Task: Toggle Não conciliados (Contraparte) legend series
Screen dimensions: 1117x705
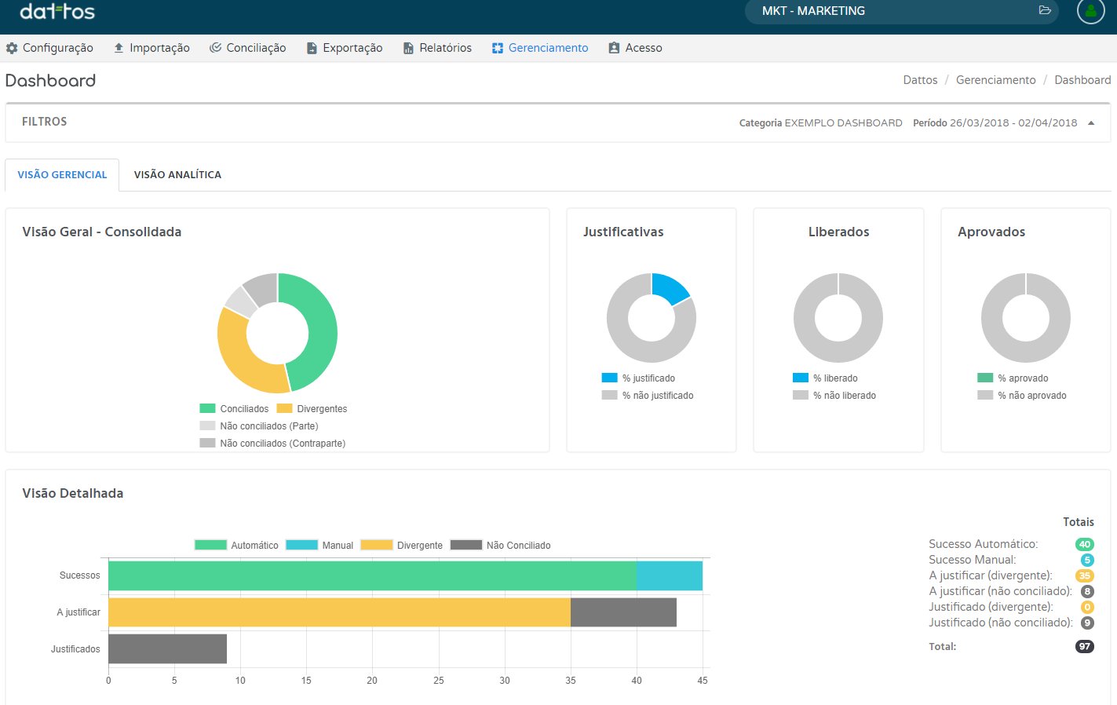Action: click(x=272, y=443)
